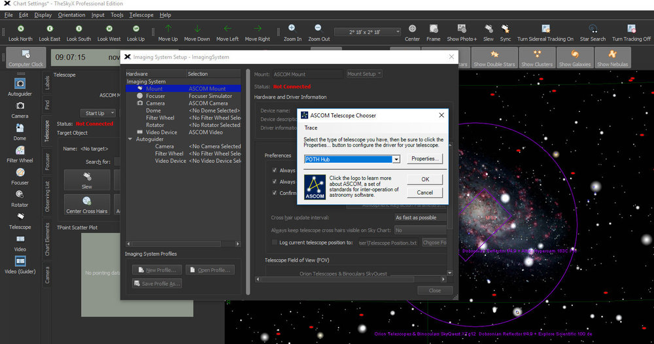Click the Show Galaxies icon

click(575, 54)
